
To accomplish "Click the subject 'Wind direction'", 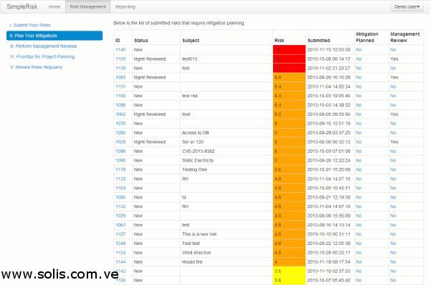I will tap(196, 253).
